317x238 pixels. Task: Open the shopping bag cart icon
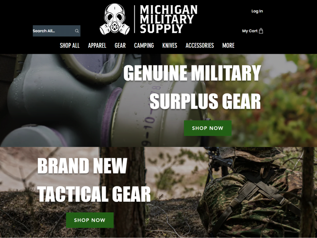pyautogui.click(x=261, y=31)
